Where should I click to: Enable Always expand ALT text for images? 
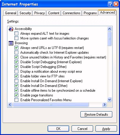16,34
